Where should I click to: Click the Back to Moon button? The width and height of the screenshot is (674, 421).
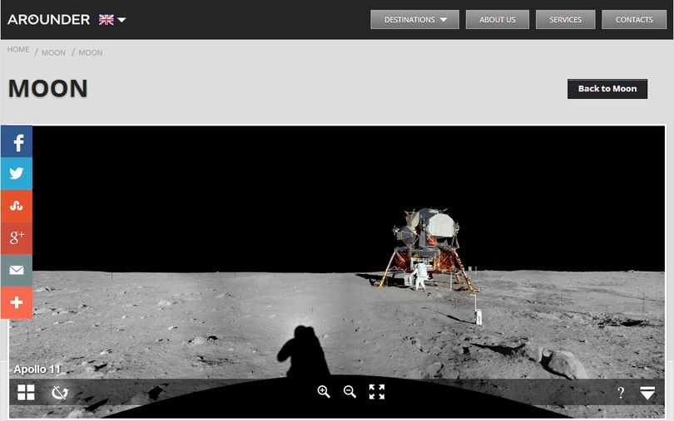coord(607,89)
